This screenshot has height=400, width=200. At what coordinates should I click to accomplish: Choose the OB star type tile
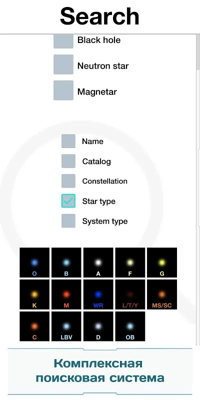coord(130,326)
